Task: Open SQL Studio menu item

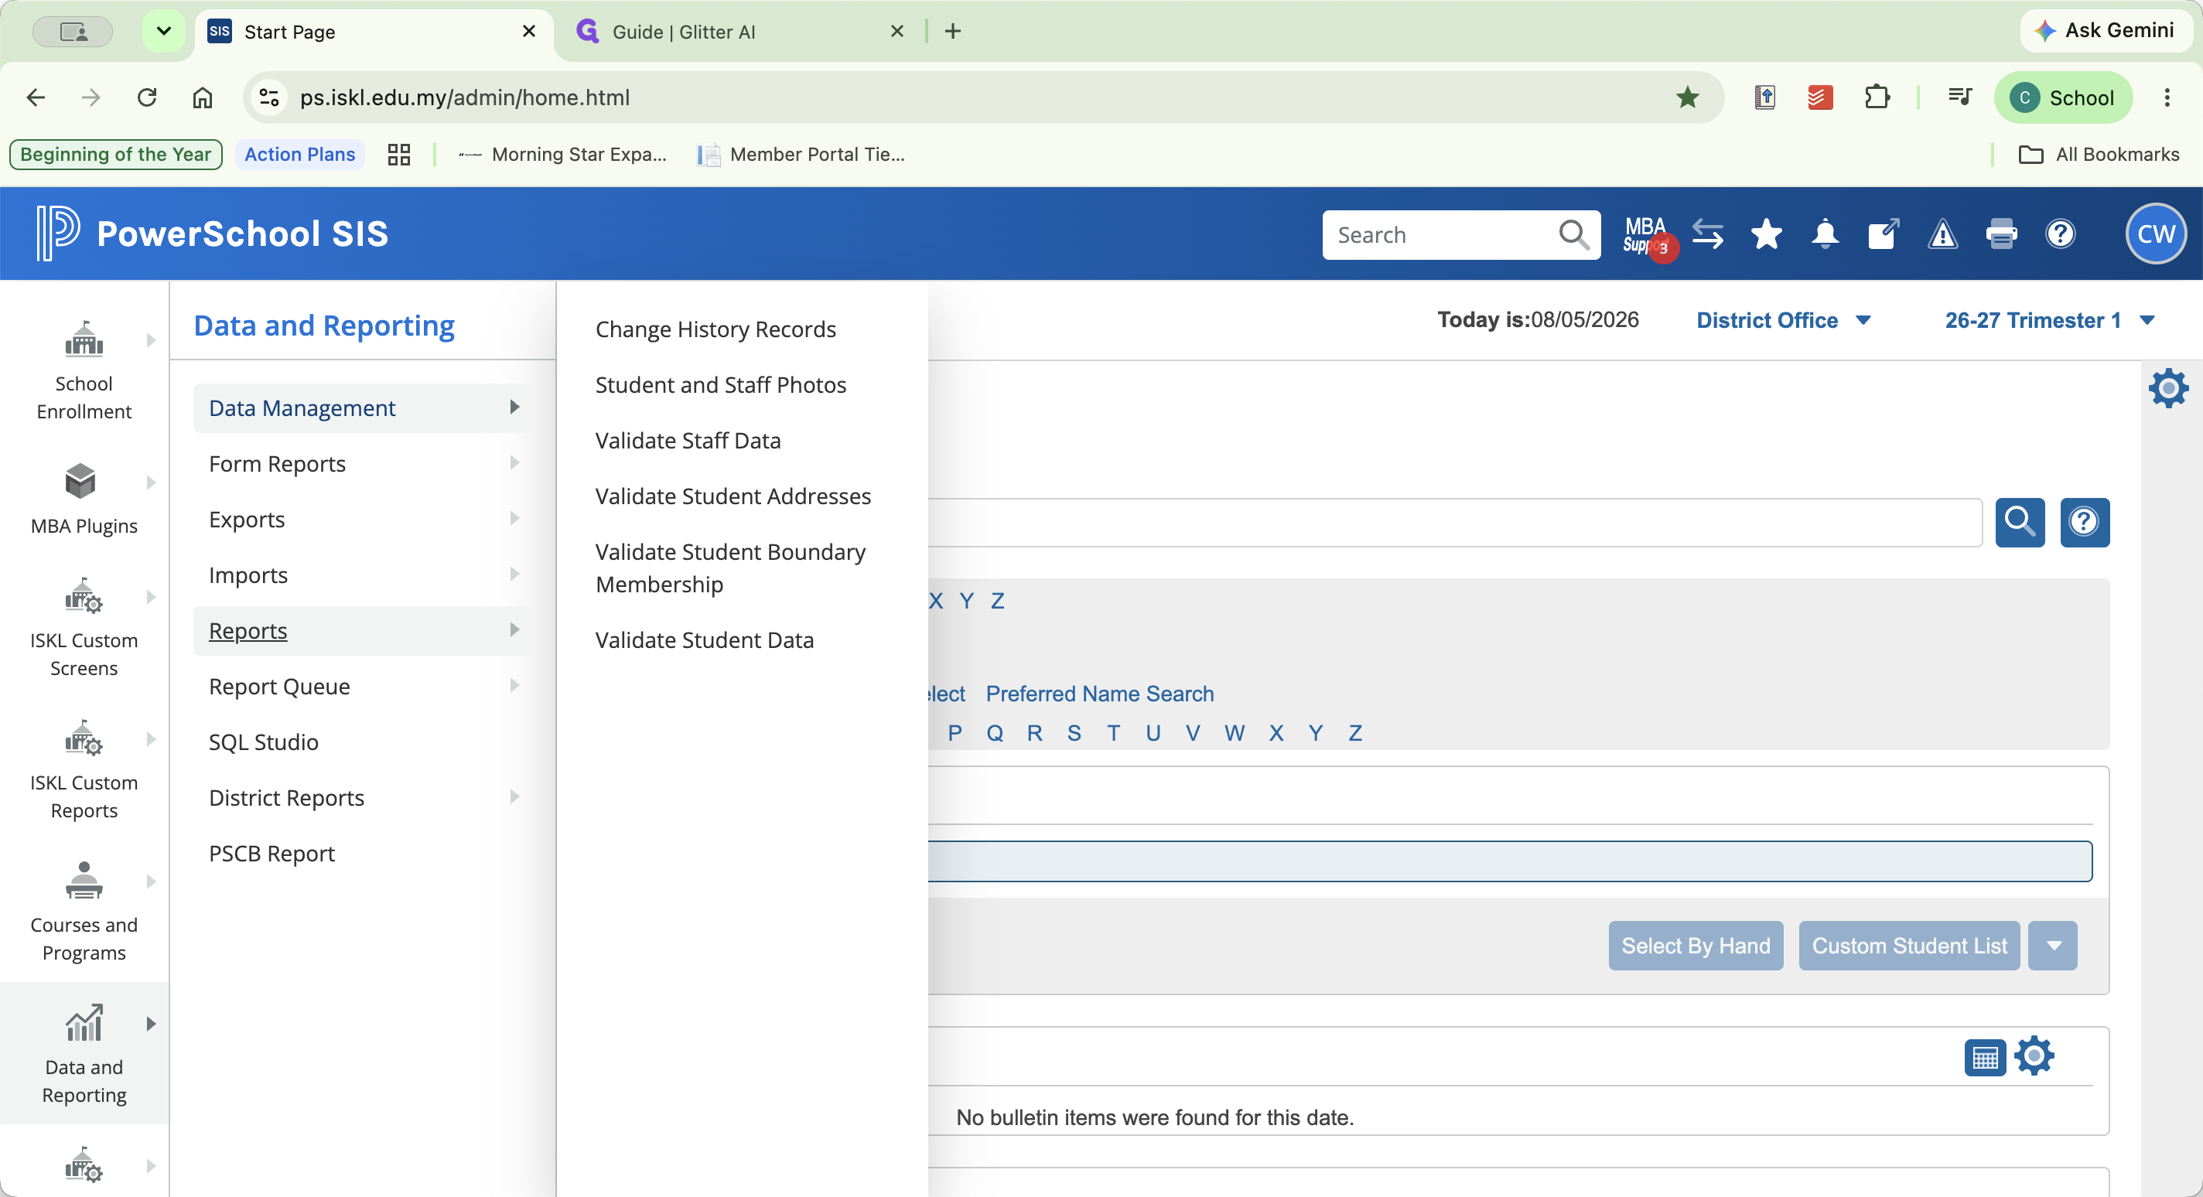Action: pos(264,742)
